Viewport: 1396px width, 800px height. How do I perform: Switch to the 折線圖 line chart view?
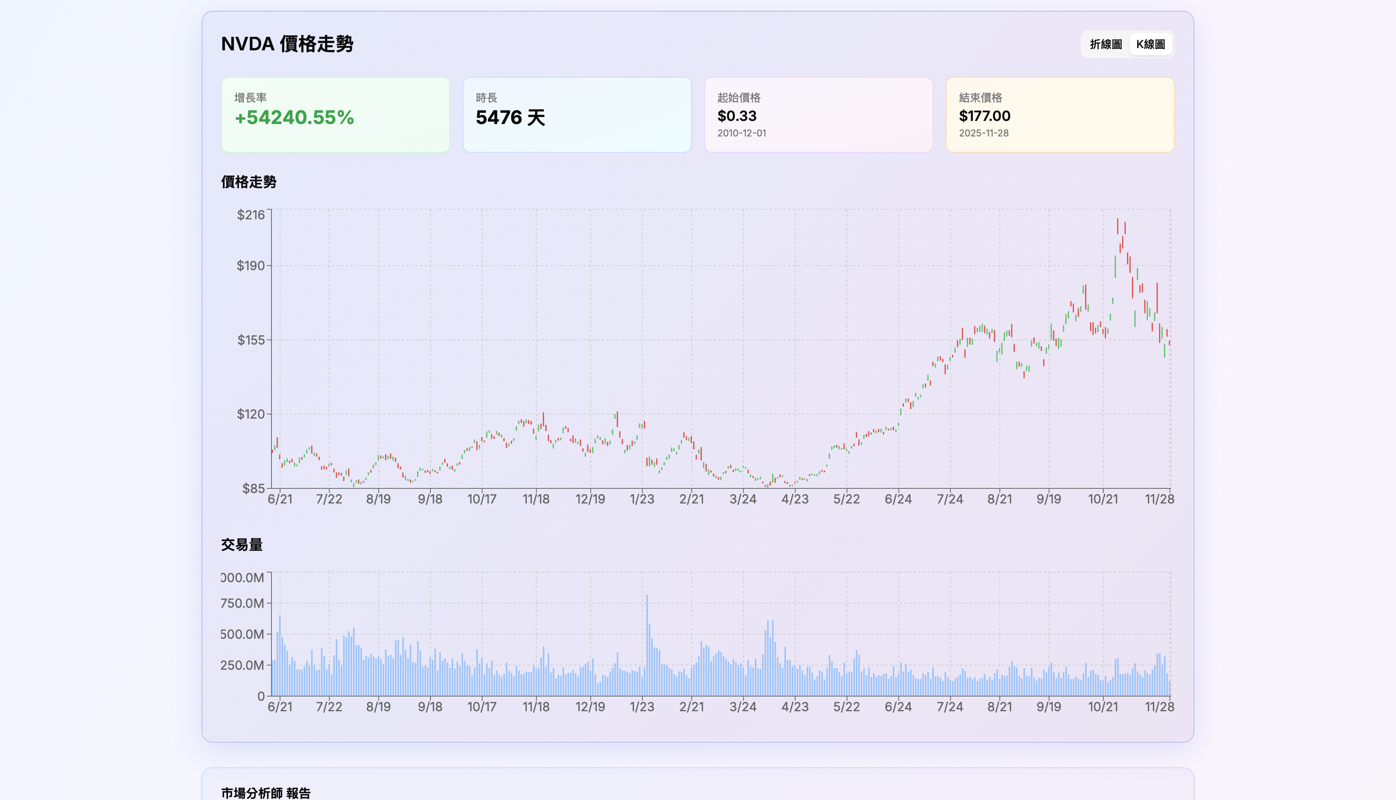1105,45
